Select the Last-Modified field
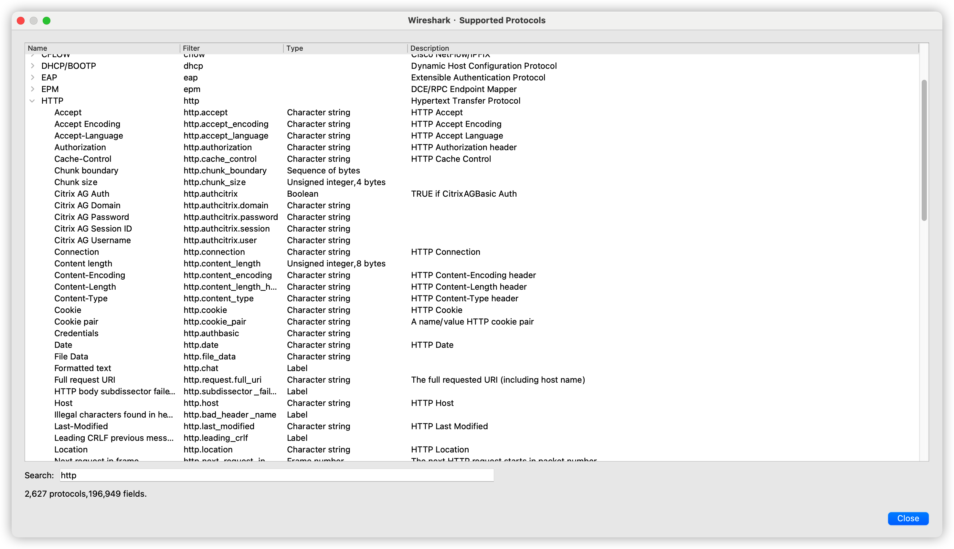Viewport: 954px width, 549px height. (x=472, y=427)
